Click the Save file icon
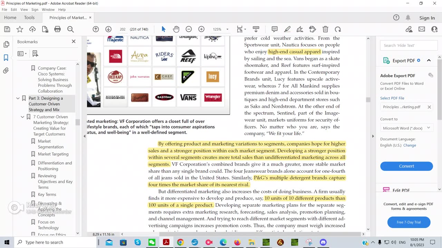The image size is (442, 248). 7,29
